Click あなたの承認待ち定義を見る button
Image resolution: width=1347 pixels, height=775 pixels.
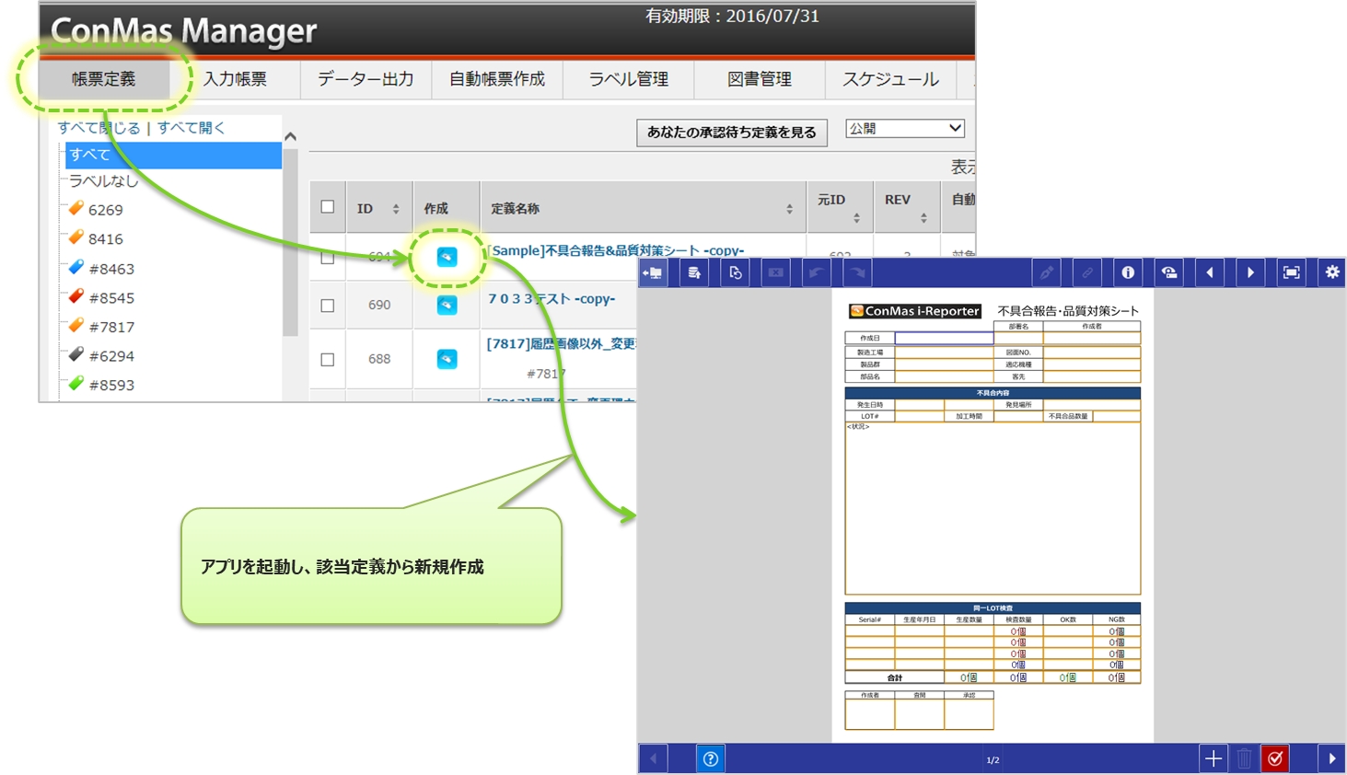coord(731,133)
